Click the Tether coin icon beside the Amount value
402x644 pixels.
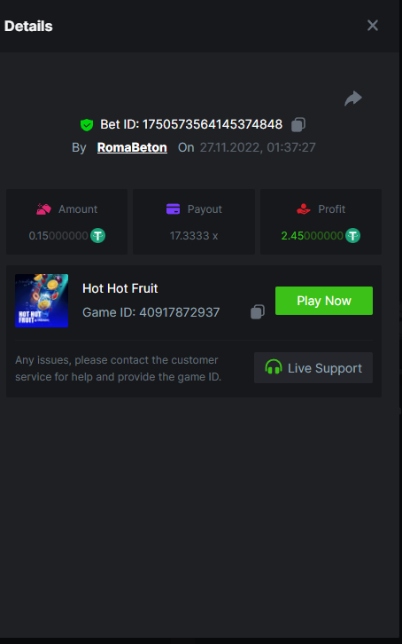(98, 236)
